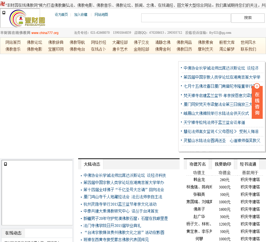Open 台湾宗教媒体贵州佛教文化之旅 article

[x=124, y=232]
